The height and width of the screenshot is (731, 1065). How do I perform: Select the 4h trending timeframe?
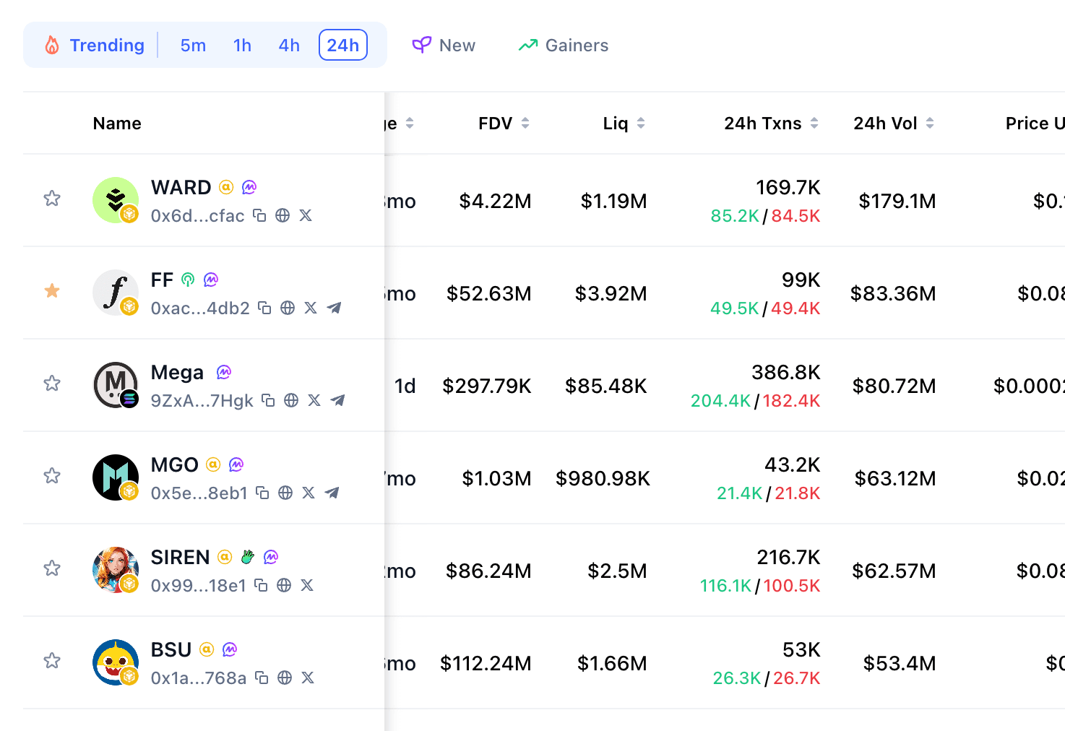289,46
